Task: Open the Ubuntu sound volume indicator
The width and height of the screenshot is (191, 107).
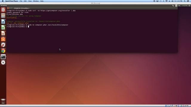Action: tap(179, 6)
